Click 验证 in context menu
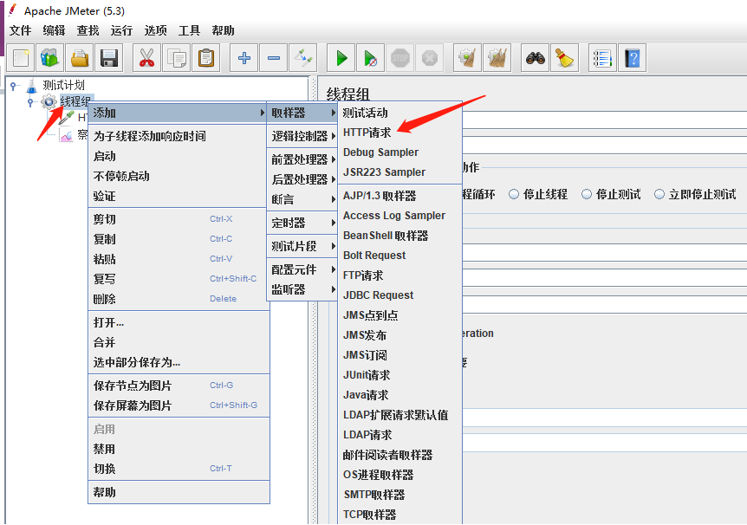 177,197
